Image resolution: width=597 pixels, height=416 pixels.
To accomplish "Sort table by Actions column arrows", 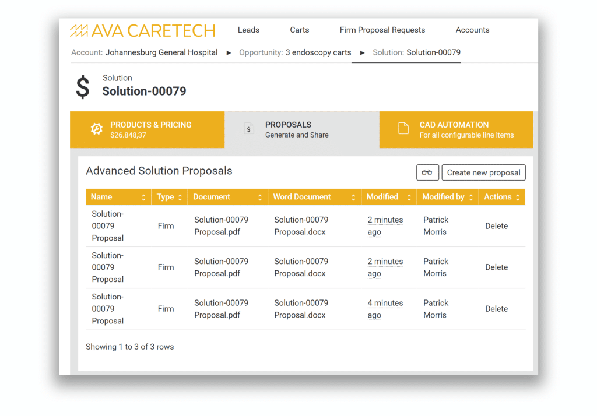I will 518,197.
